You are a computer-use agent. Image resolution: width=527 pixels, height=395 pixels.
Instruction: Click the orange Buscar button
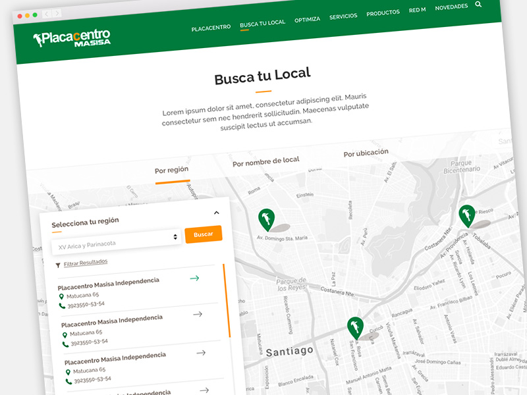click(204, 234)
